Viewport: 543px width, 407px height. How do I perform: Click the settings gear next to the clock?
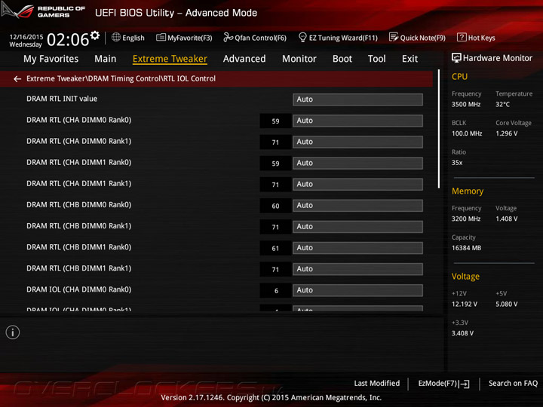[x=95, y=35]
